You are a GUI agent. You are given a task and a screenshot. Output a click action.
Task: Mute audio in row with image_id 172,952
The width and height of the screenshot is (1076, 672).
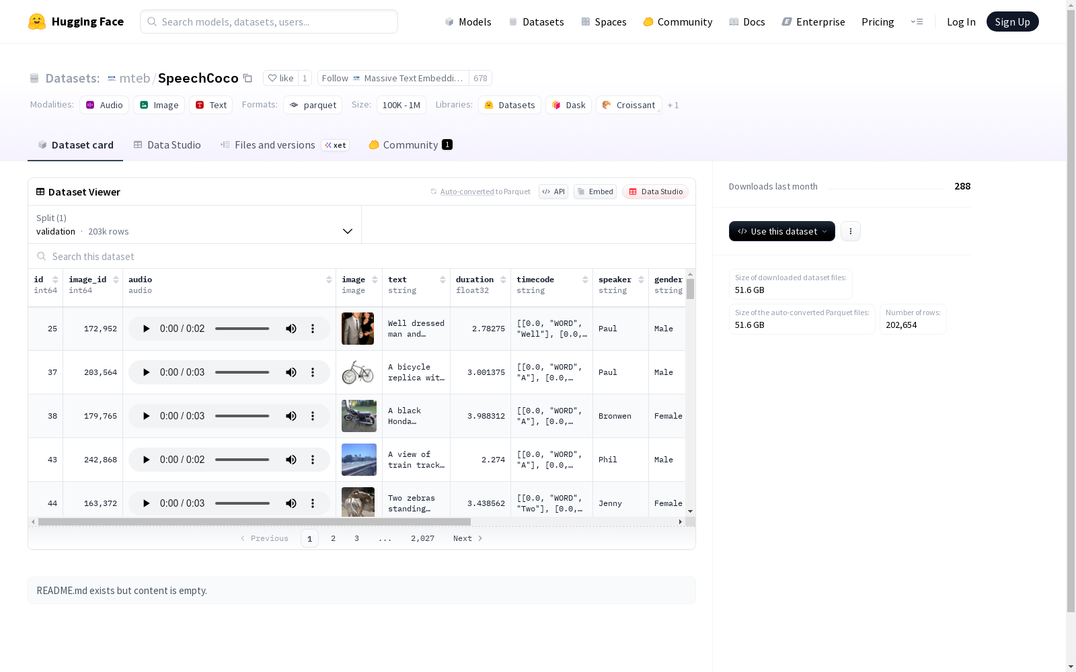(x=291, y=329)
